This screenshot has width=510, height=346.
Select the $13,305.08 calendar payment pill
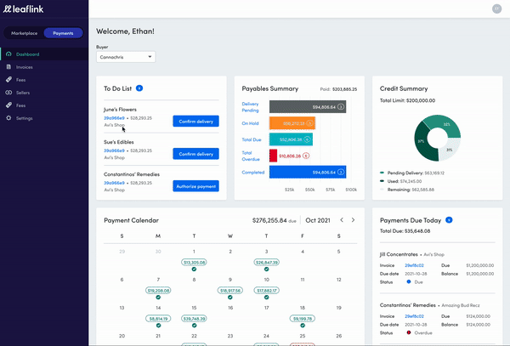(x=194, y=263)
